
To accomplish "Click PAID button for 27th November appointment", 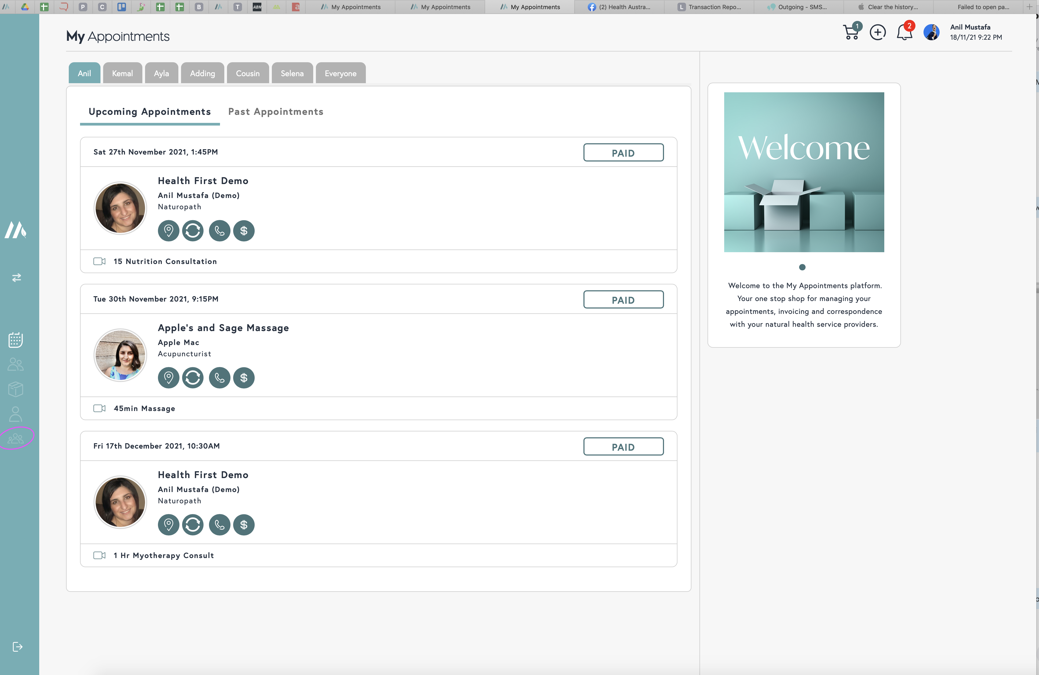I will click(x=623, y=153).
